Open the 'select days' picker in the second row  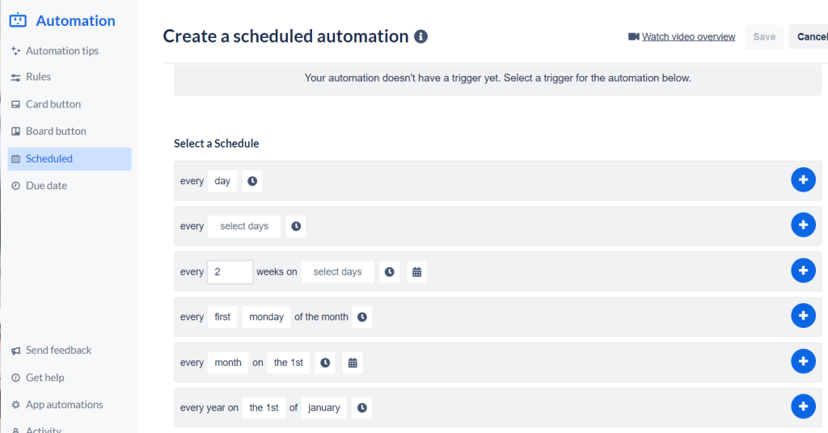(x=244, y=226)
